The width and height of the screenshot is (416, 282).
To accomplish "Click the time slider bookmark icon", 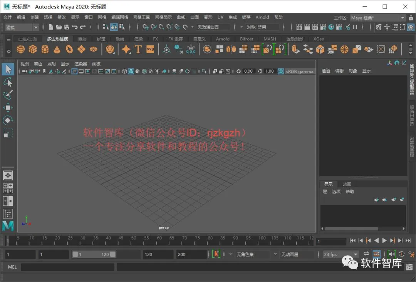I will point(216,254).
